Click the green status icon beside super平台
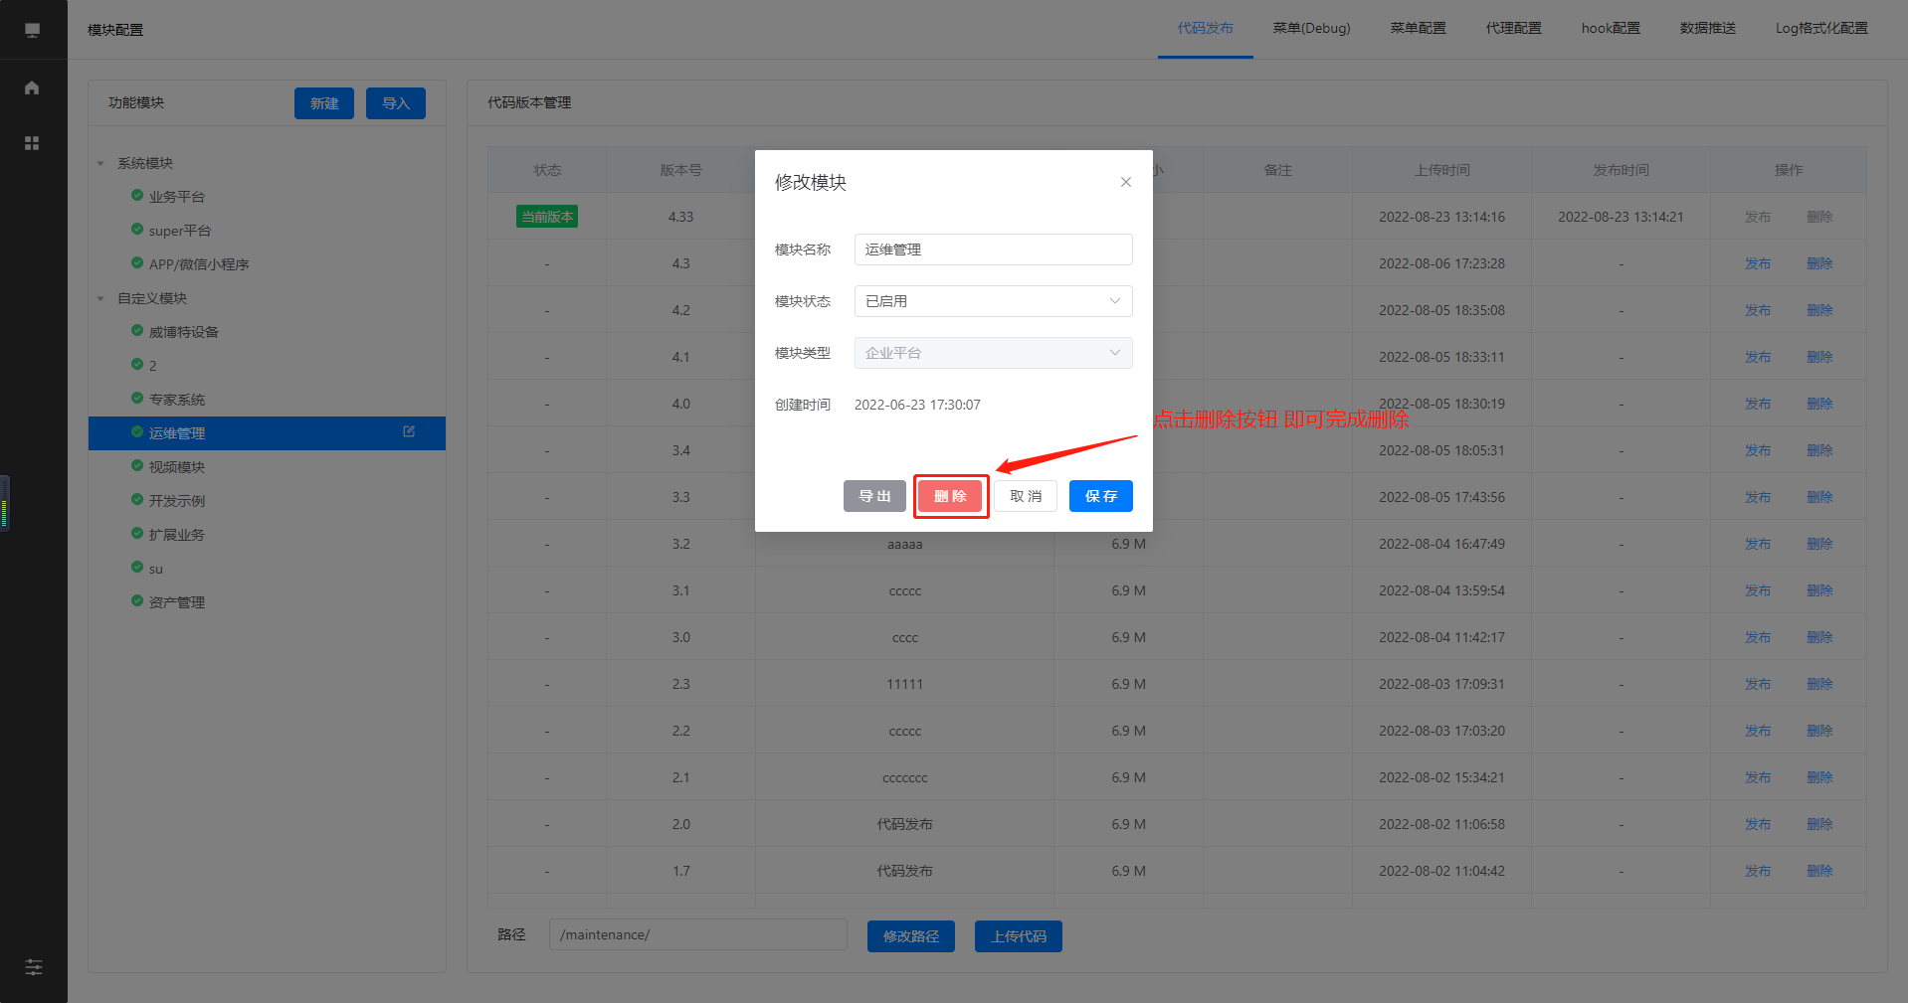1908x1003 pixels. click(137, 230)
